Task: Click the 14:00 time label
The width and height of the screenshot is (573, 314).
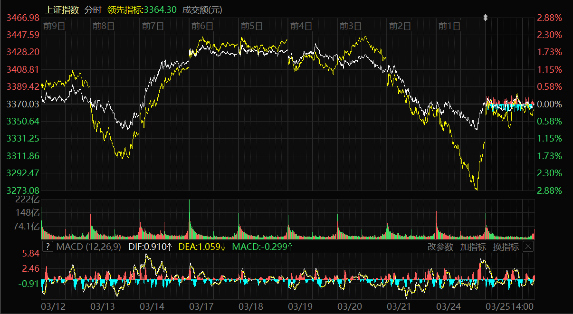Action: tap(522, 306)
